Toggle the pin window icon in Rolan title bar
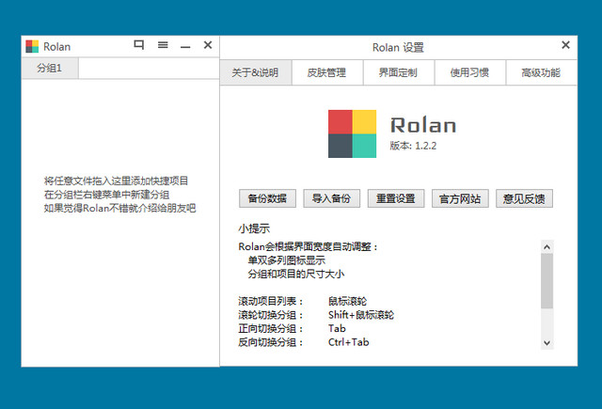 click(139, 45)
